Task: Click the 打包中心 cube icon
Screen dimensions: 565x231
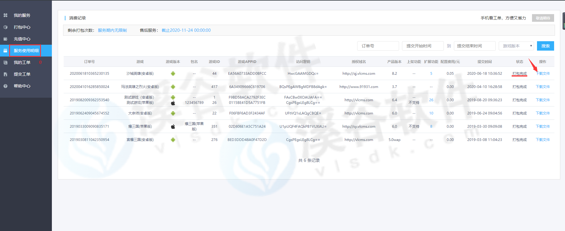Action: pyautogui.click(x=5, y=27)
